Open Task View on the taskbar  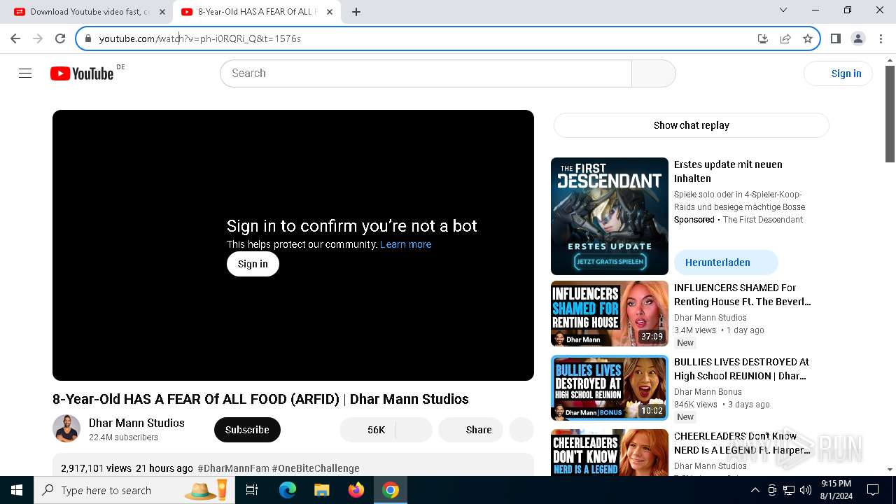(x=252, y=490)
